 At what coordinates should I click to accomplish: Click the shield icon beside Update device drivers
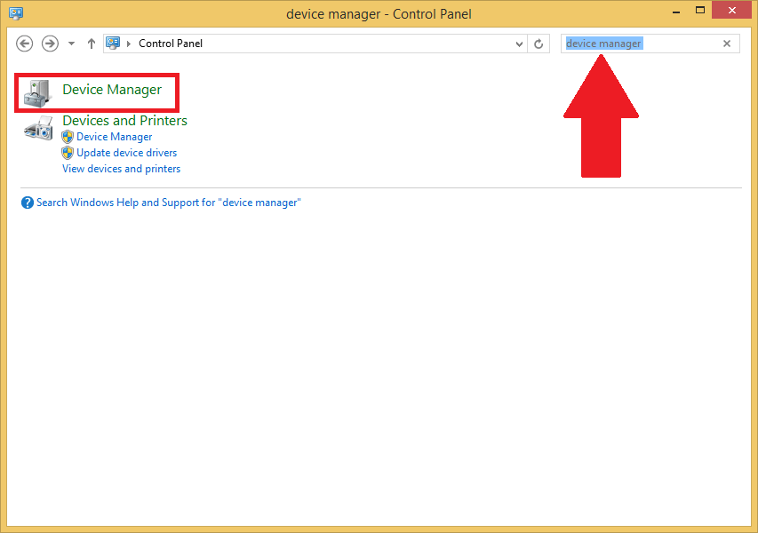[68, 152]
